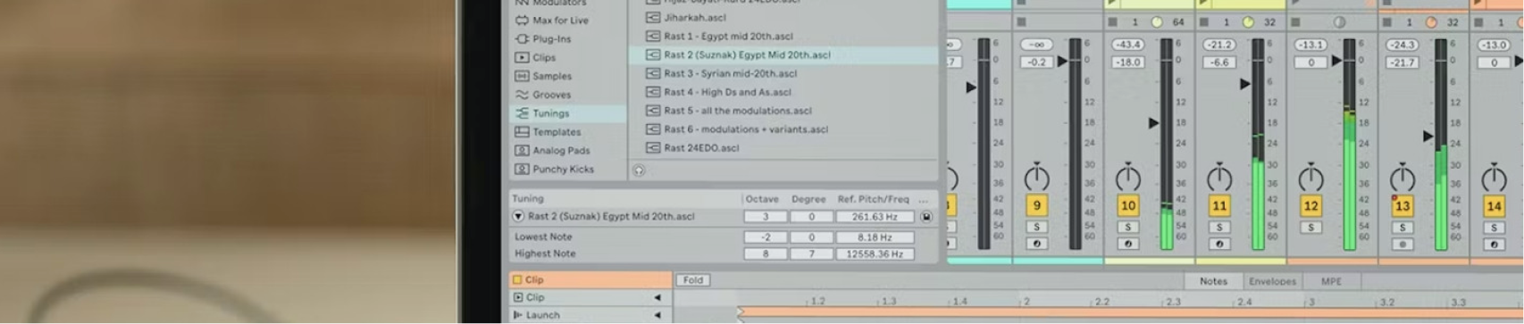
Task: Click track 9 volume fader handle
Action: tap(1062, 62)
